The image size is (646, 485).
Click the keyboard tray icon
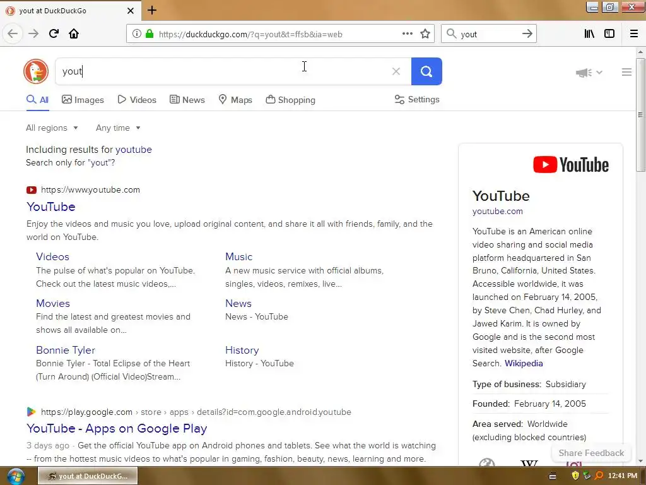click(553, 476)
